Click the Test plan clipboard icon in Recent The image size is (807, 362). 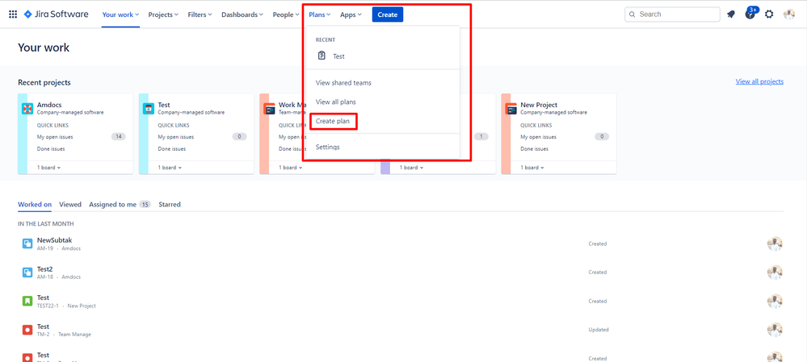click(x=322, y=56)
